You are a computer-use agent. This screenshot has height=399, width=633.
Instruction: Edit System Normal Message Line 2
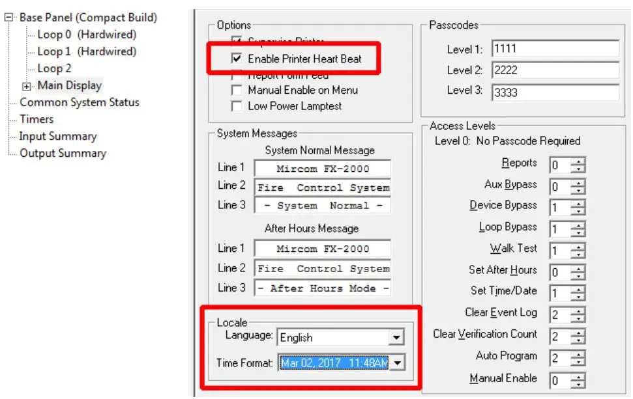tap(323, 187)
